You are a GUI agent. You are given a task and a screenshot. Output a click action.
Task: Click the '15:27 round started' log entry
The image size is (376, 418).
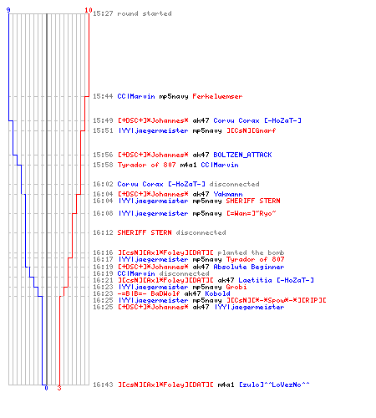point(132,13)
